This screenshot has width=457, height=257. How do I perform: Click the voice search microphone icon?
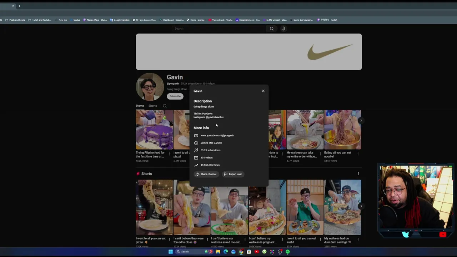(x=283, y=29)
